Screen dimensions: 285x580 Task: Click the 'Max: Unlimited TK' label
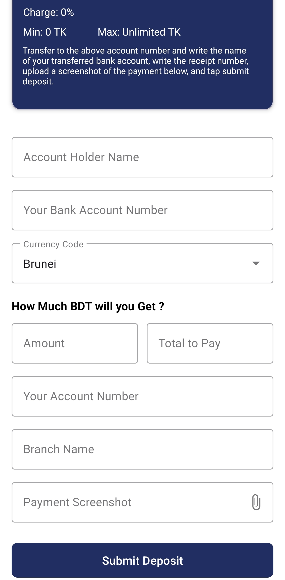click(139, 32)
